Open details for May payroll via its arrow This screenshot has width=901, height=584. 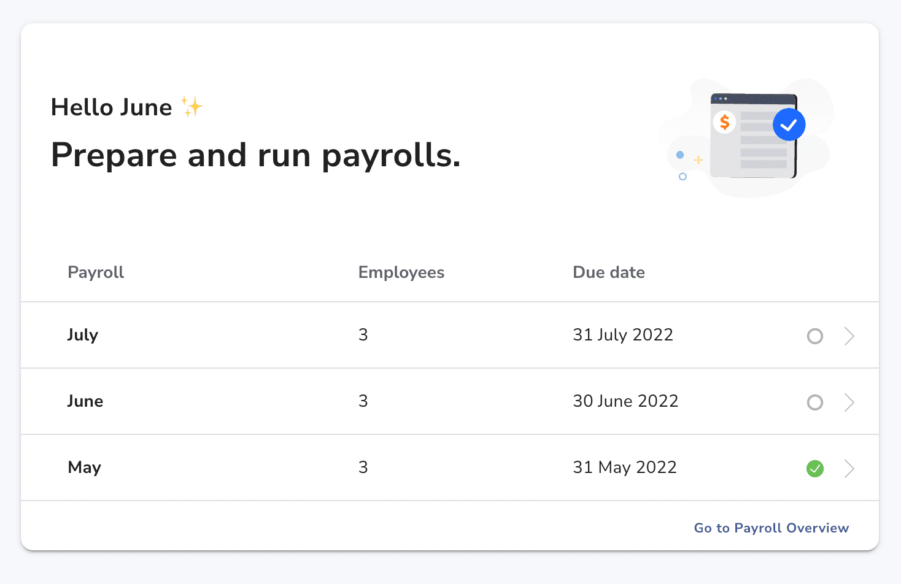tap(849, 468)
